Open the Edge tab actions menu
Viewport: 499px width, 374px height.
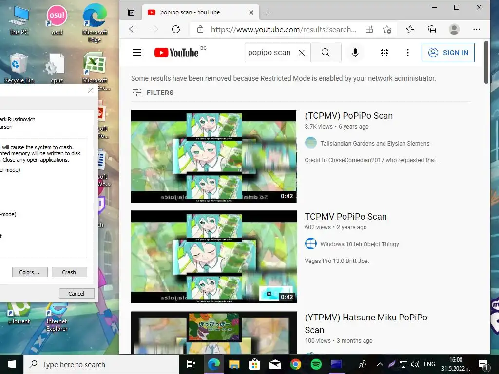point(131,12)
